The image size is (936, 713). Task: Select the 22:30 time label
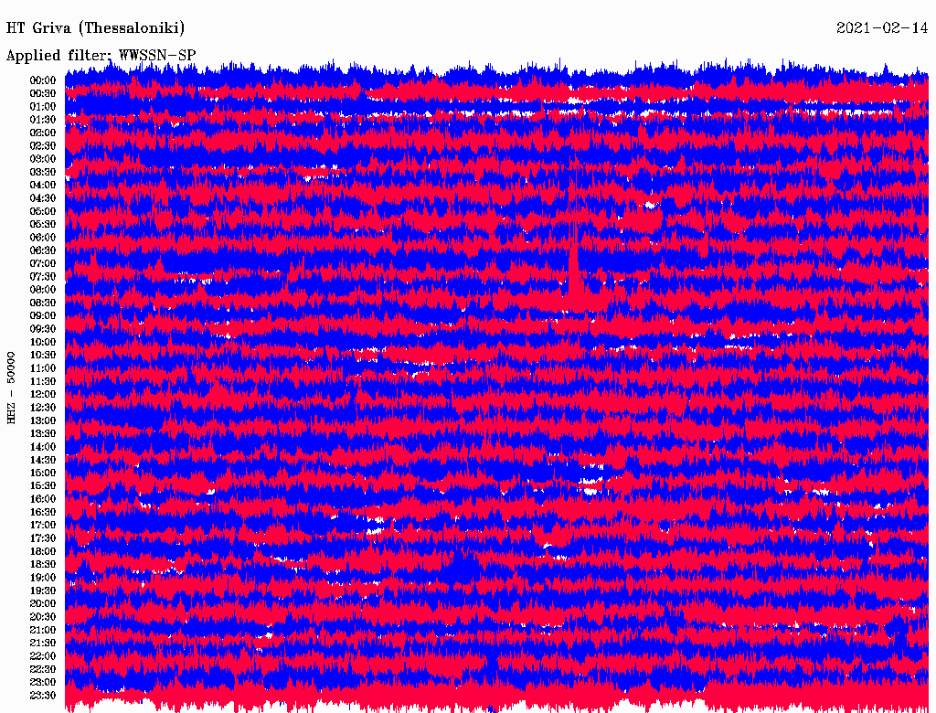[x=43, y=669]
